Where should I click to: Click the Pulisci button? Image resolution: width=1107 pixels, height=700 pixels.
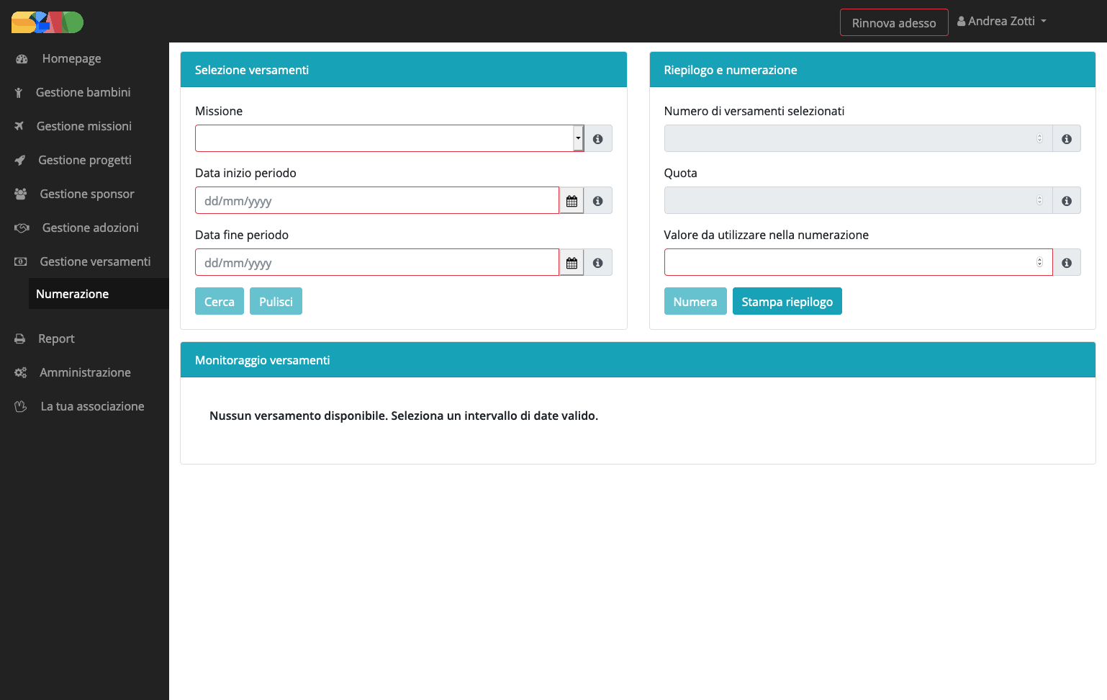pyautogui.click(x=276, y=302)
